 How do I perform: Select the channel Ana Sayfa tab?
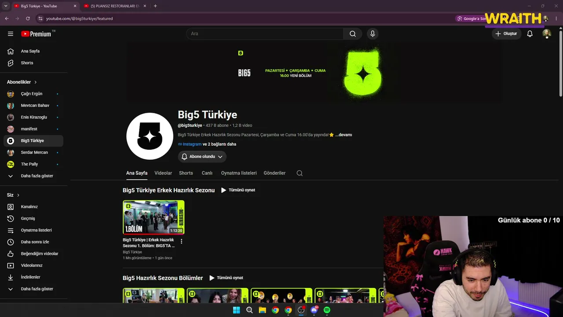click(x=137, y=173)
